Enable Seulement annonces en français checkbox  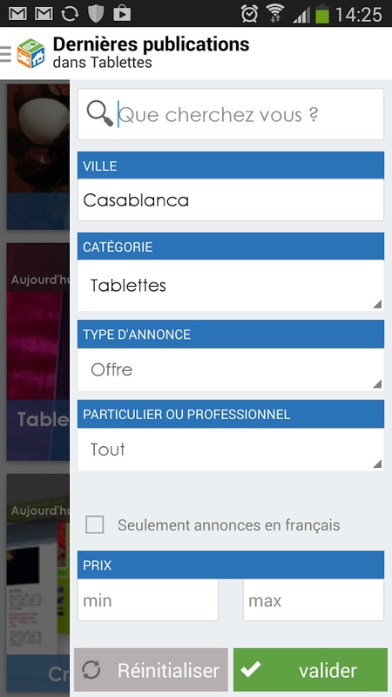[x=95, y=524]
